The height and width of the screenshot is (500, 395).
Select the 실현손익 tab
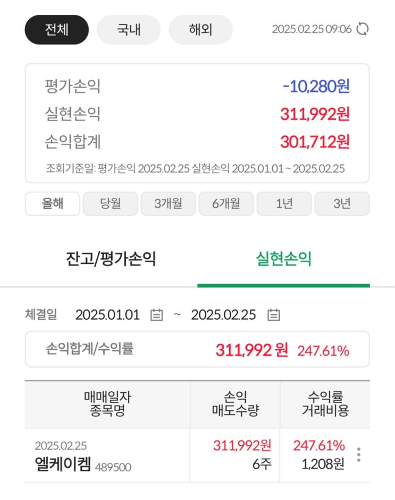point(283,259)
